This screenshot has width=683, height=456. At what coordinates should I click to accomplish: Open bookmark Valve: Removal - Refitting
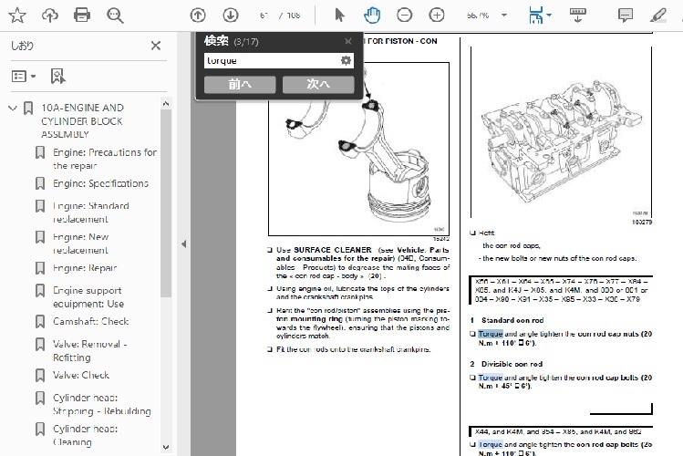(89, 350)
